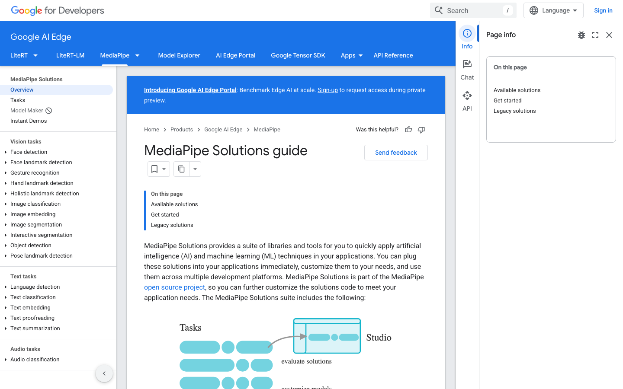Click Get started in Page info panel
The image size is (623, 389).
pos(507,101)
